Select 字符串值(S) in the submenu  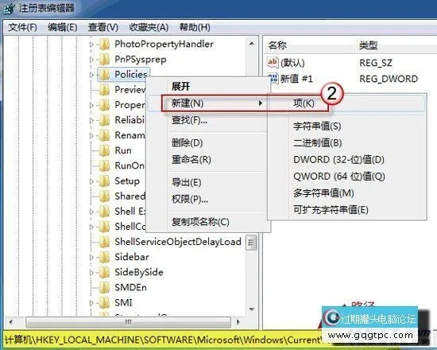pos(346,126)
